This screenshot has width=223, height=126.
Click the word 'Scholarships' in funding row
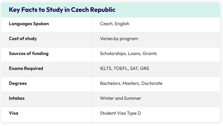tap(113, 53)
